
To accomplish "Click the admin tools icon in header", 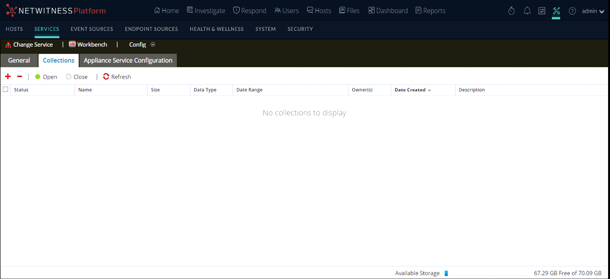I will pyautogui.click(x=556, y=11).
